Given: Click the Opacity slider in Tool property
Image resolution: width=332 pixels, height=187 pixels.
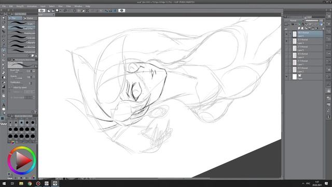Looking at the screenshot, I should [18, 78].
